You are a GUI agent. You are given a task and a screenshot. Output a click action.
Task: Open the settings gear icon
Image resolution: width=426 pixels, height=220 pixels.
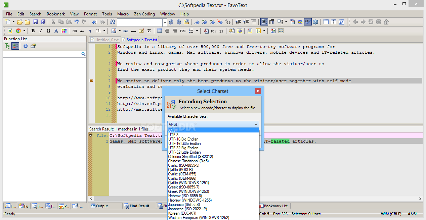pos(315,22)
